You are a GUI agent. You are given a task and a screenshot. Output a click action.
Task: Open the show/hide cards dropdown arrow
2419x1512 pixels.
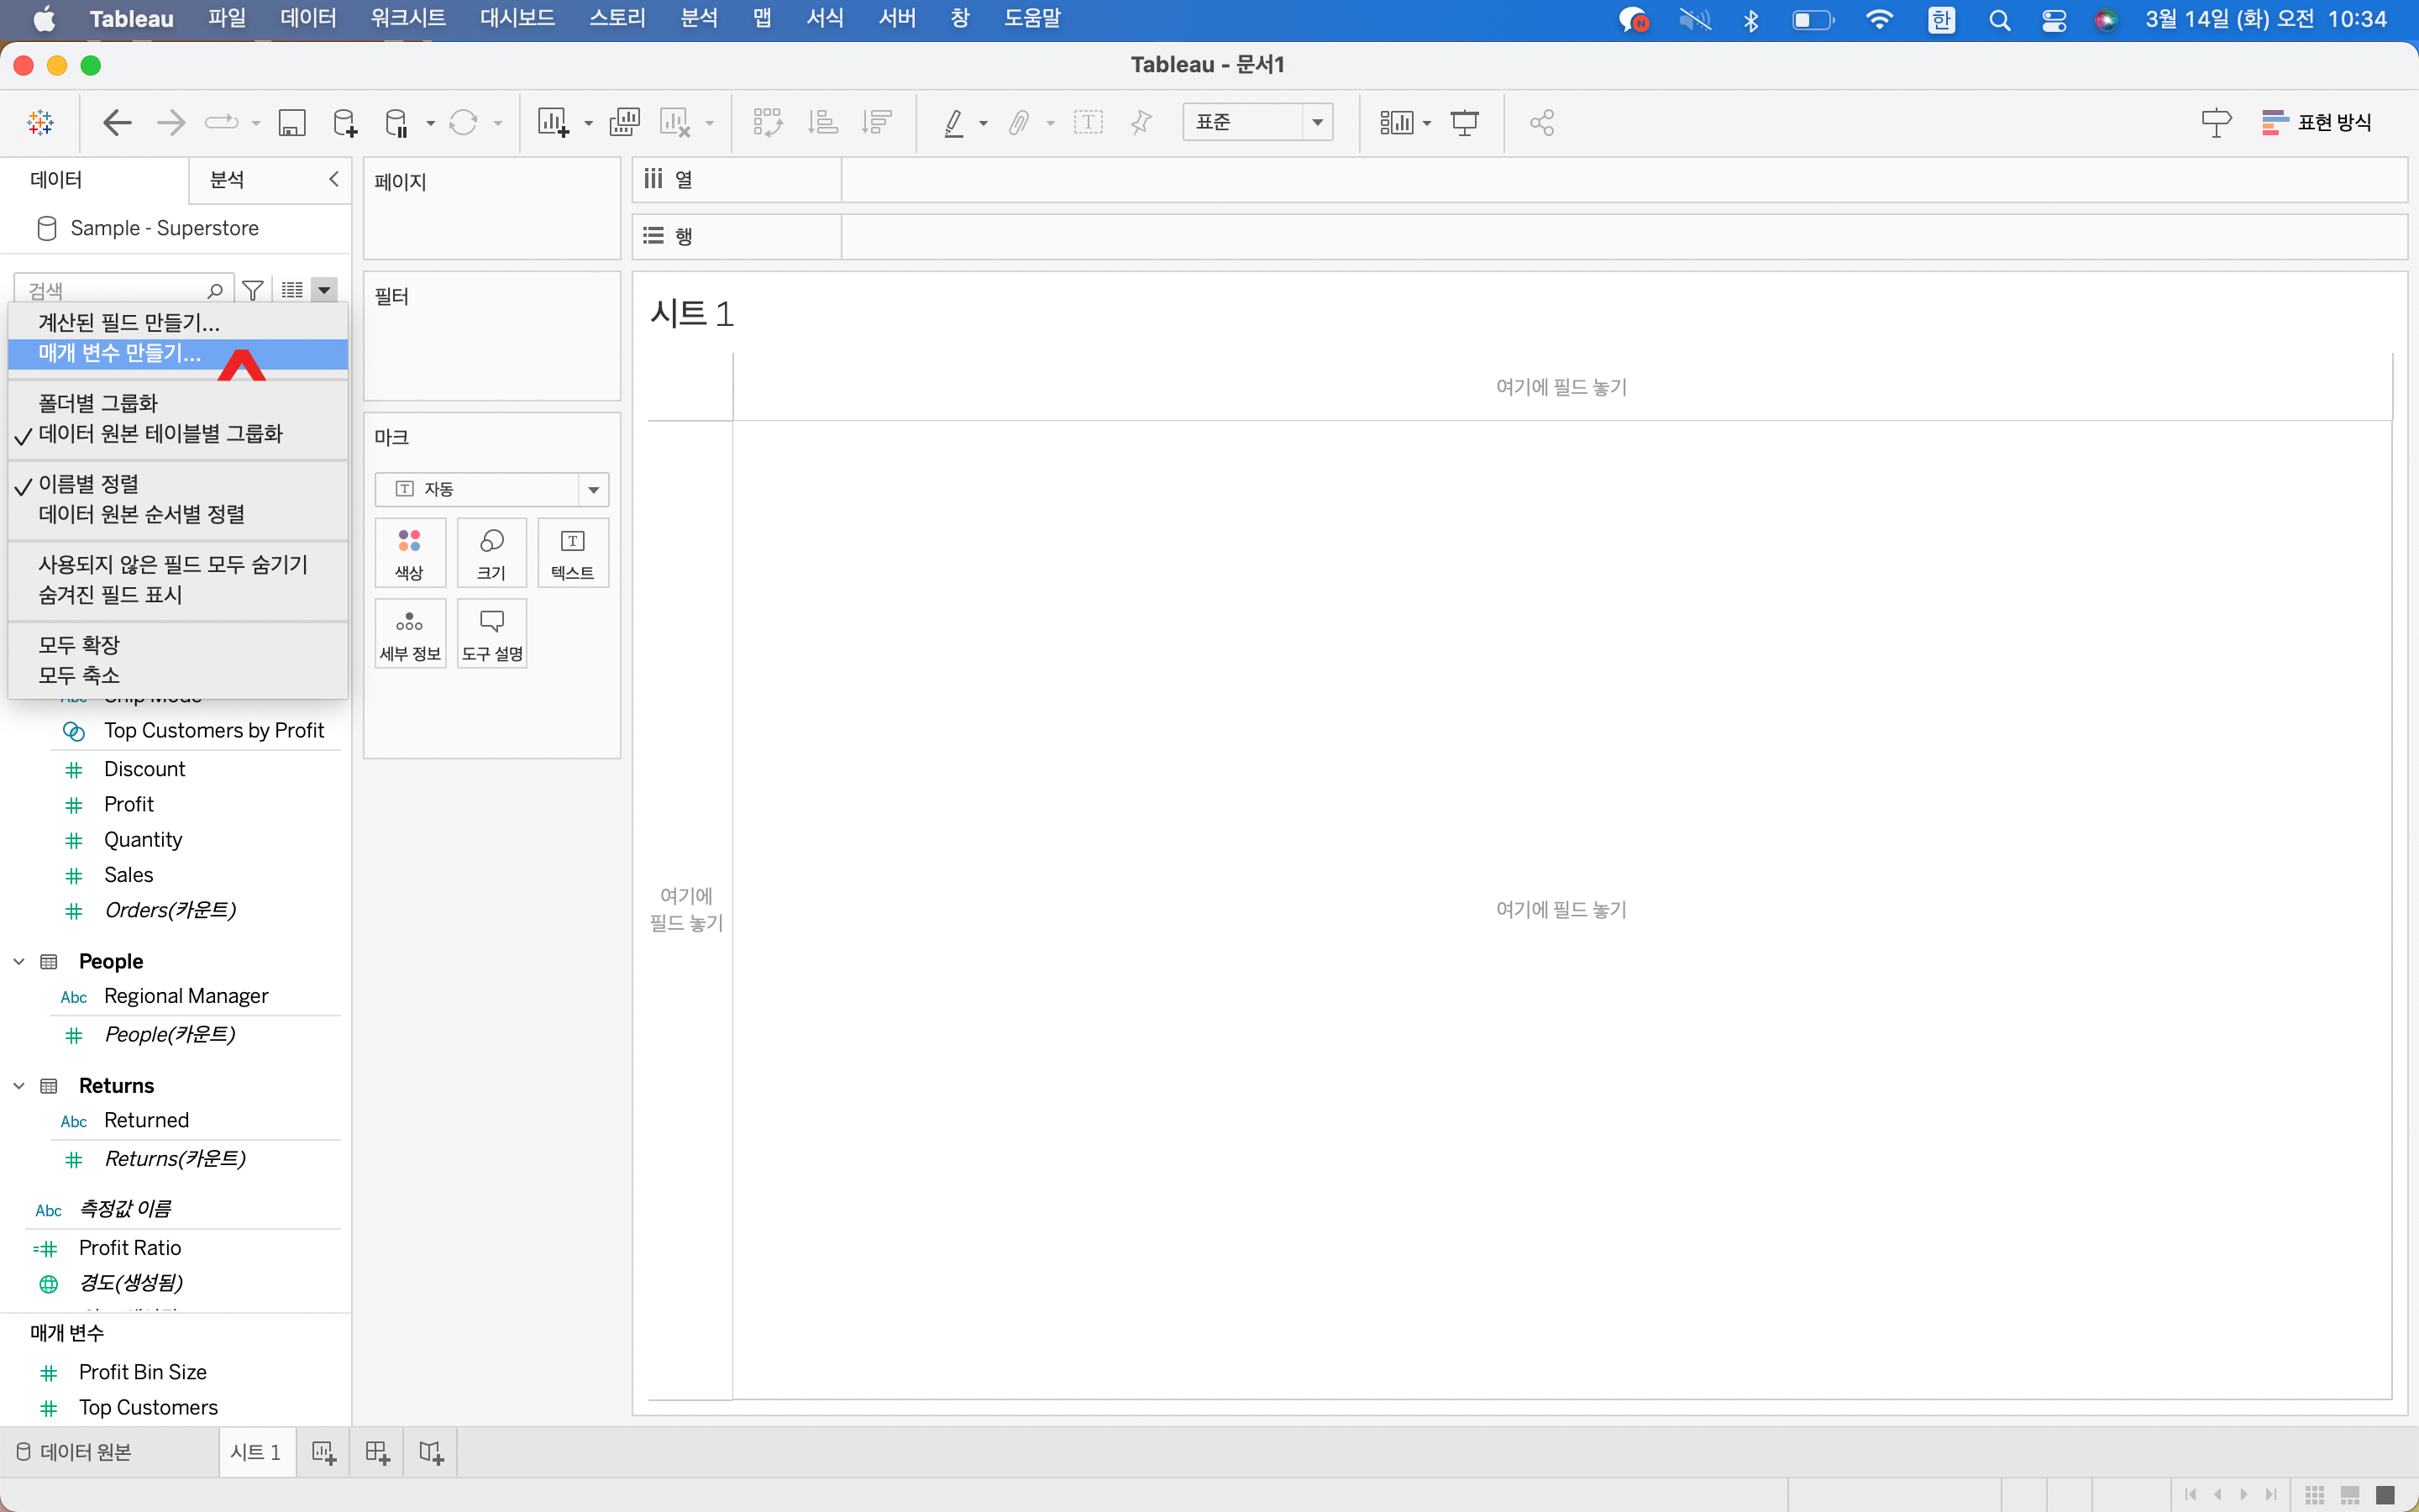[1426, 123]
